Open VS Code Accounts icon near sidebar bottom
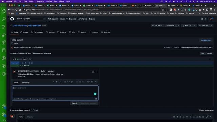 (4, 106)
